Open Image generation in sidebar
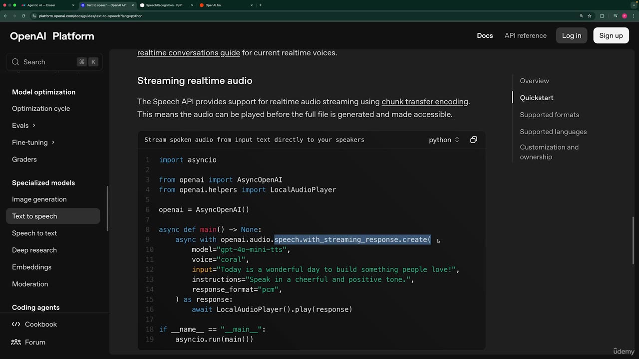639x359 pixels. 39,199
